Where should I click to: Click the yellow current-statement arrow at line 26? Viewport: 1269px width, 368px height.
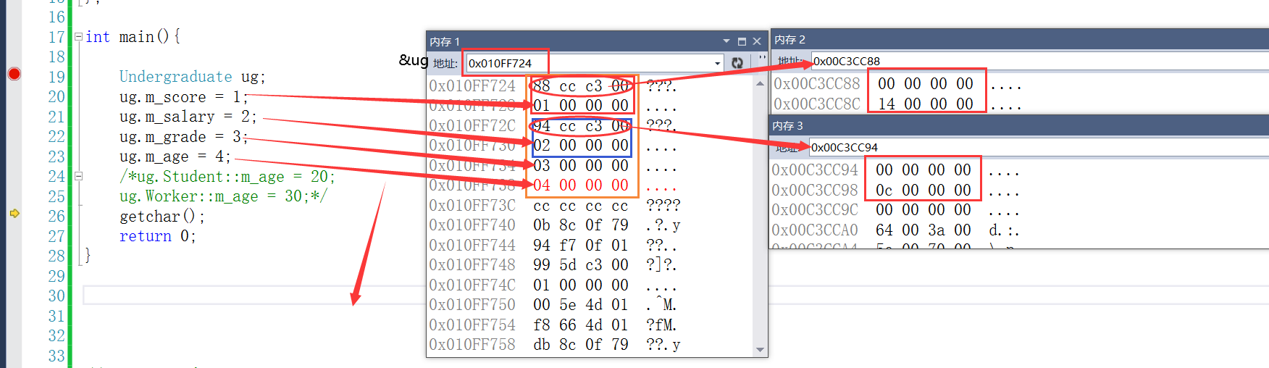[14, 214]
